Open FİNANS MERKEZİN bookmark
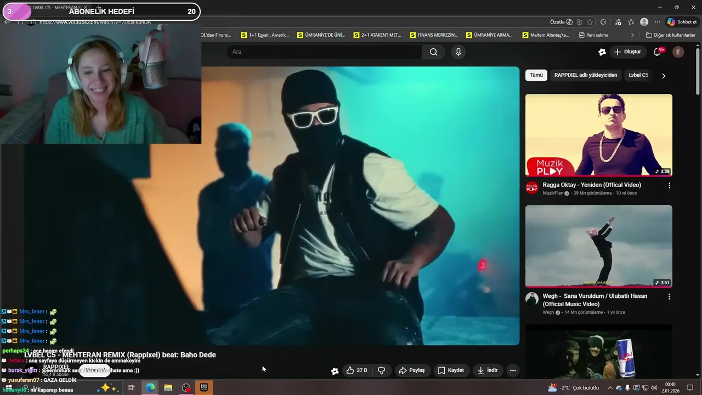The height and width of the screenshot is (395, 702). (x=433, y=35)
